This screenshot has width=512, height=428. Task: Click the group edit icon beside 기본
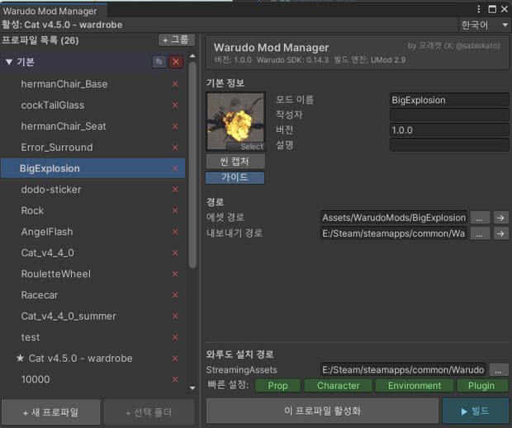[159, 62]
